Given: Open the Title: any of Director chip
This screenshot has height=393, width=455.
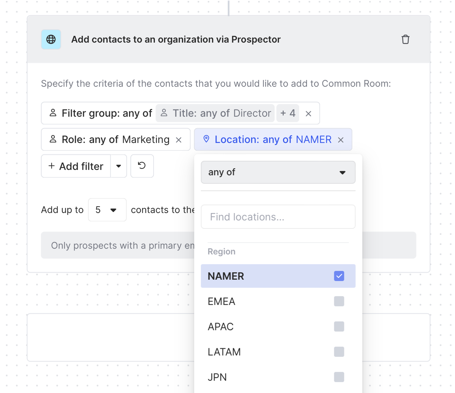Looking at the screenshot, I should coord(215,113).
